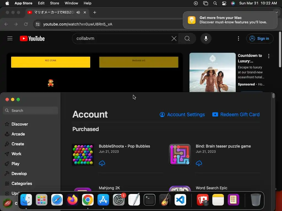This screenshot has height=211, width=282.
Task: Launch Terminal from the Dock
Action: (150, 200)
